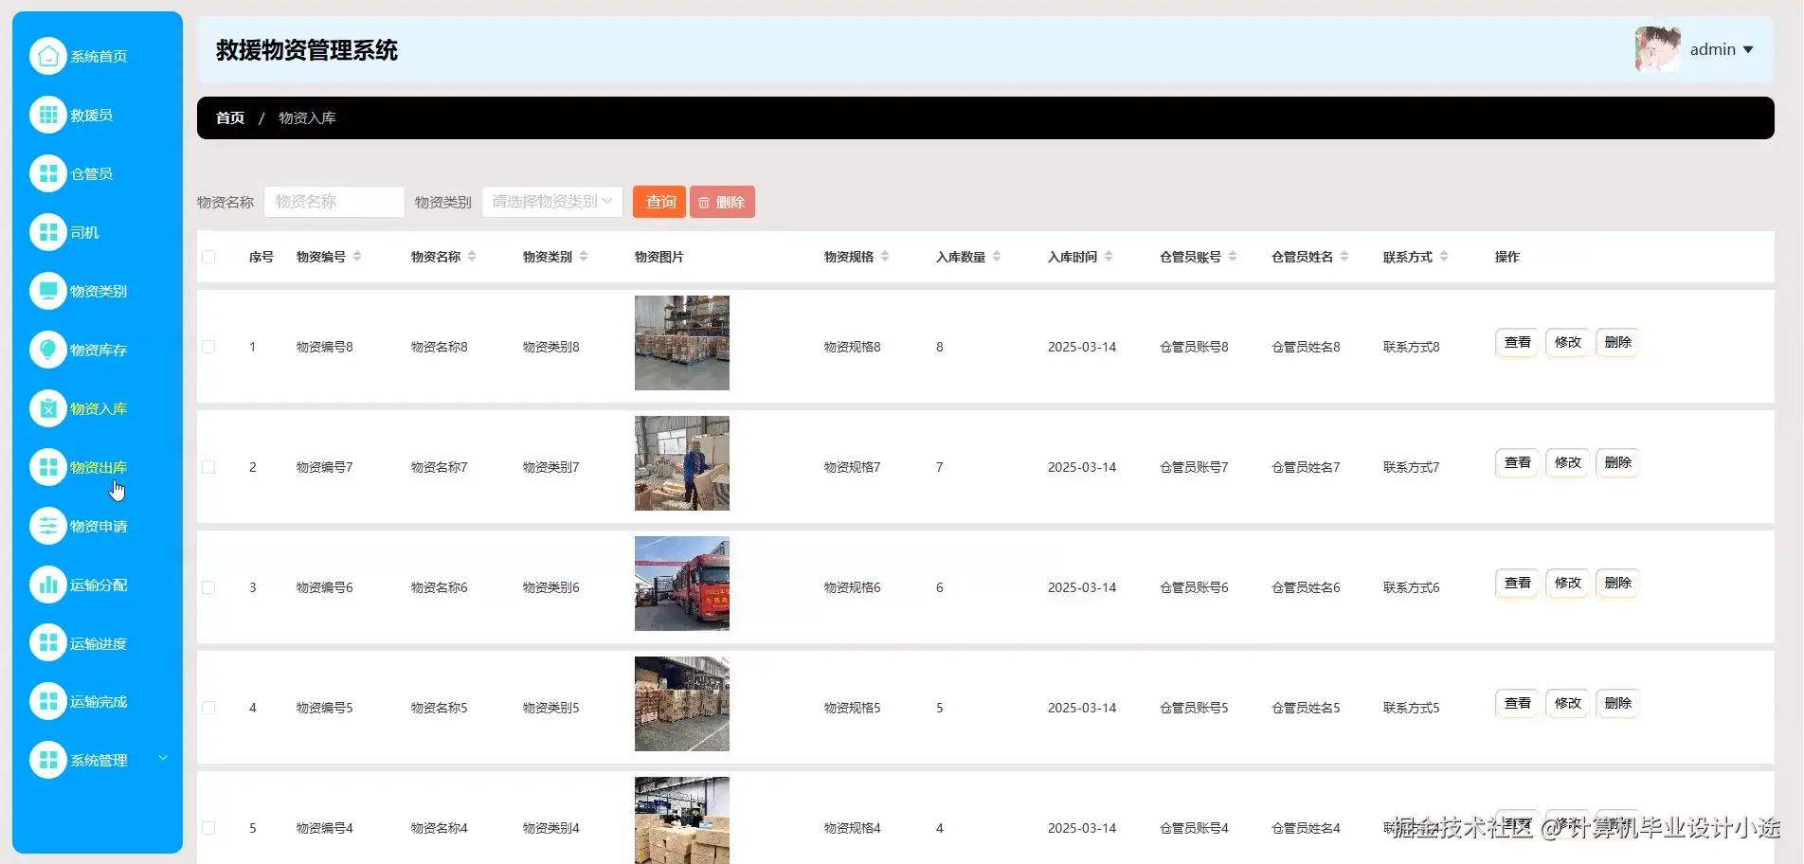The image size is (1804, 864).
Task: Expand the 系统管理 submenu chevron
Action: [163, 758]
